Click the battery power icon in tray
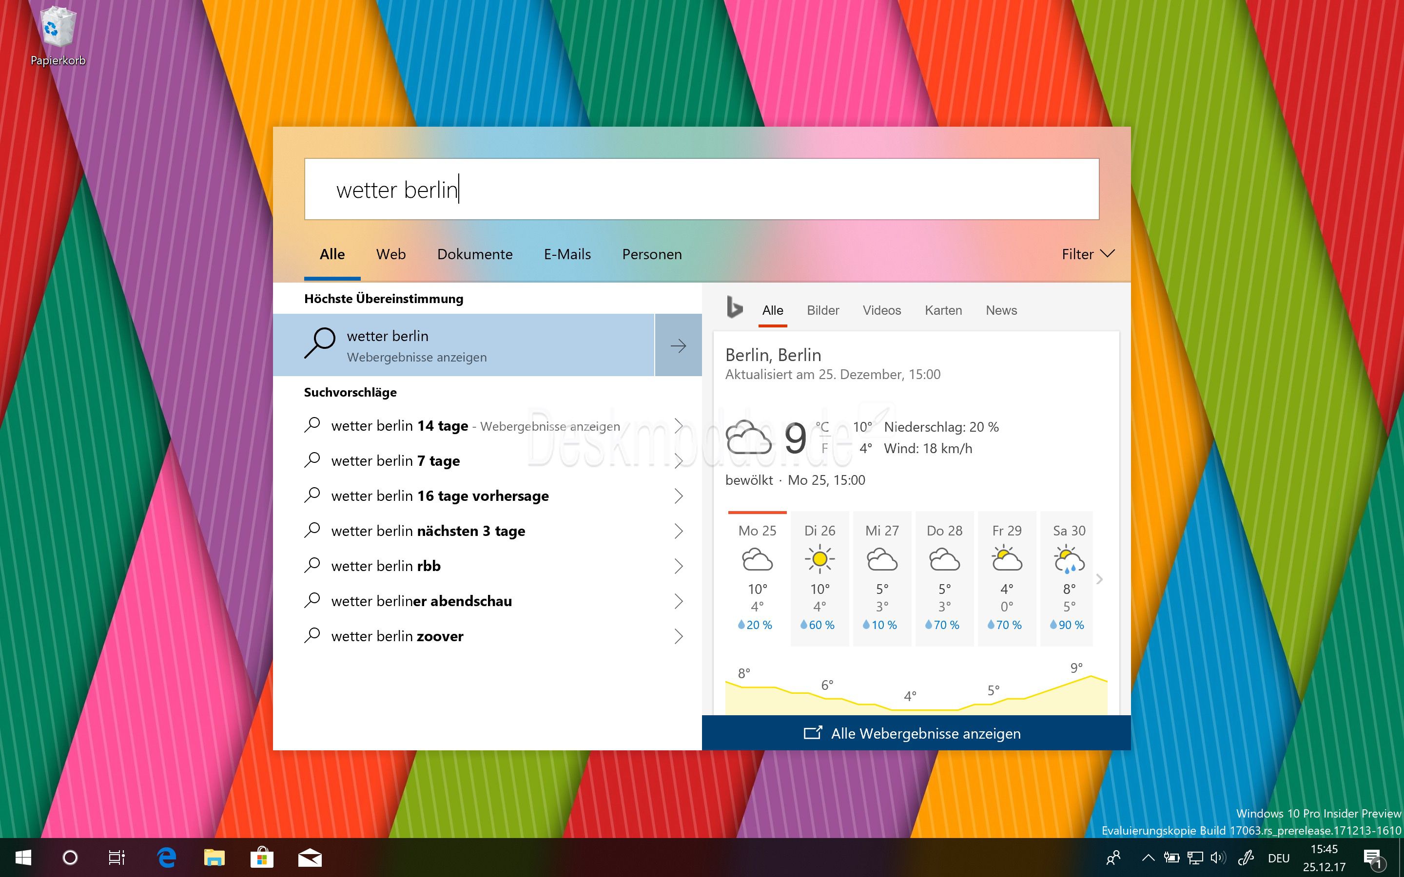 pyautogui.click(x=1171, y=858)
